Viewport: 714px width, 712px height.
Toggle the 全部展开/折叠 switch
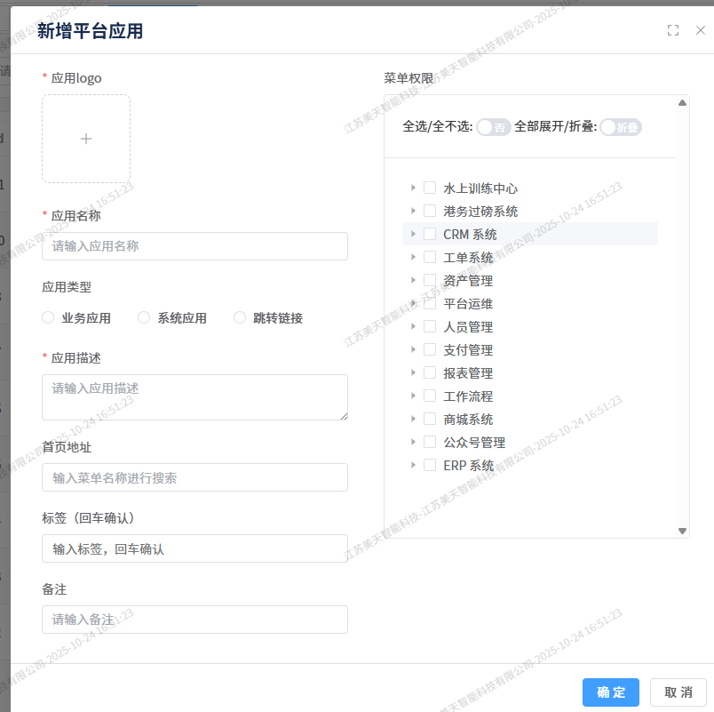coord(620,127)
